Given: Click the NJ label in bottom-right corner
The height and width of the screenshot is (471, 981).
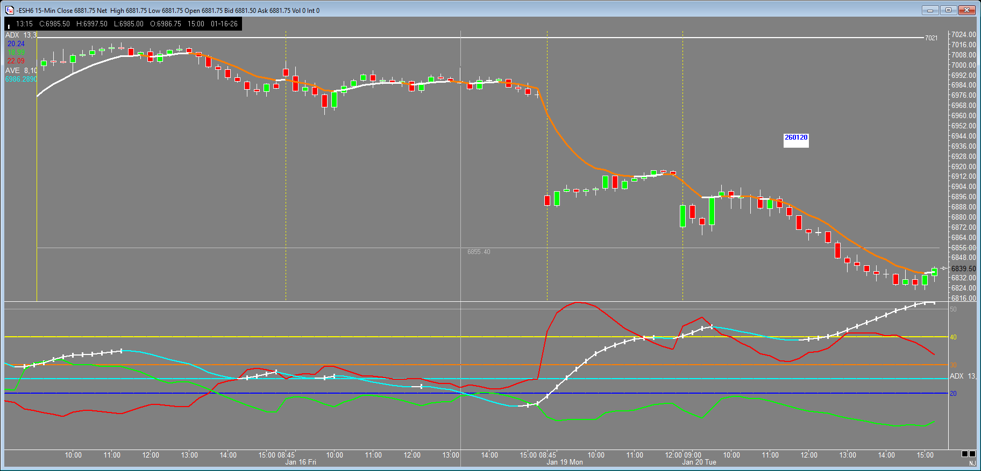Looking at the screenshot, I should (972, 463).
